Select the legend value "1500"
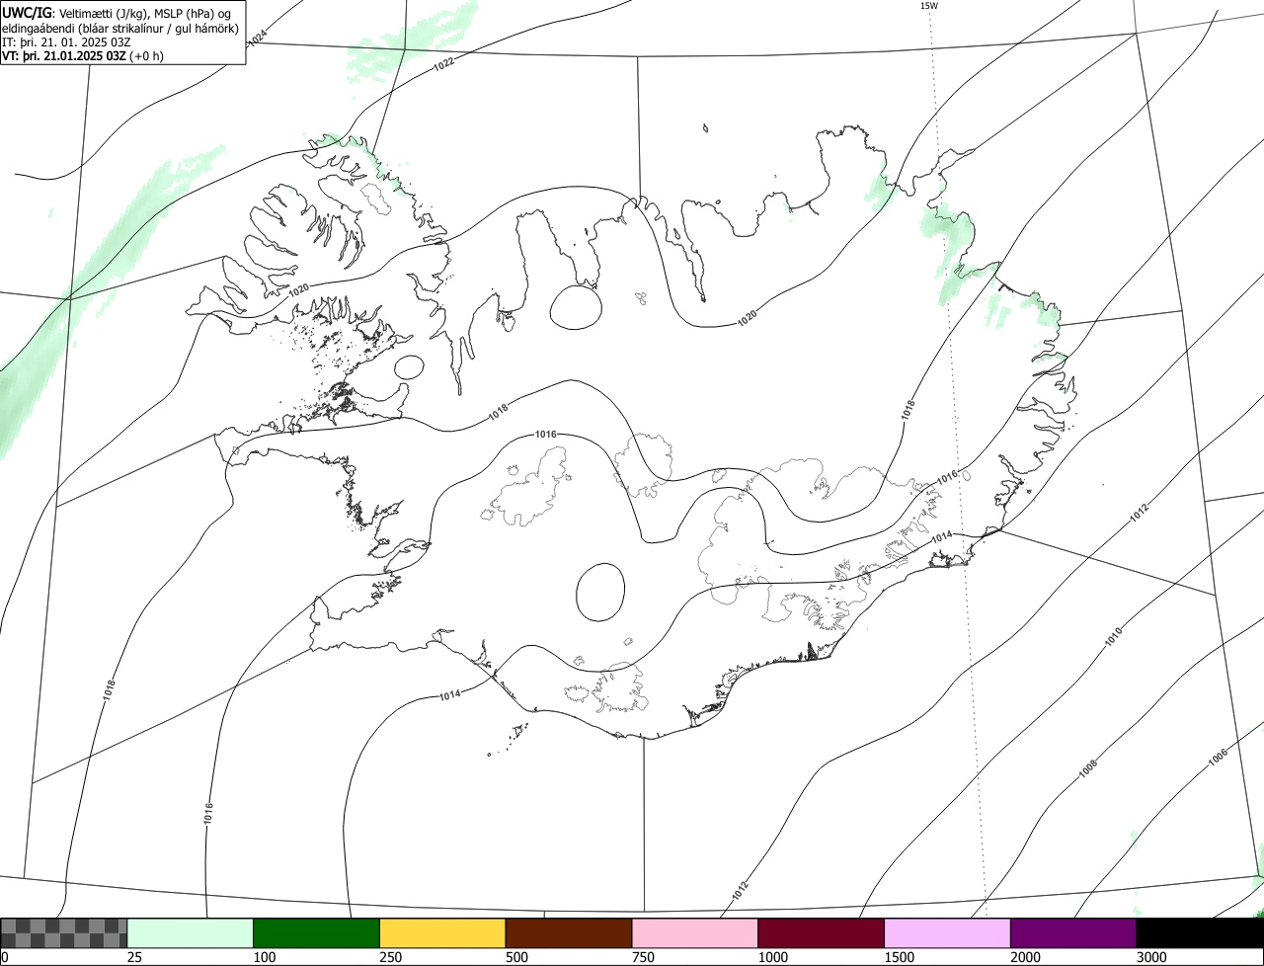The width and height of the screenshot is (1264, 966). coord(899,957)
